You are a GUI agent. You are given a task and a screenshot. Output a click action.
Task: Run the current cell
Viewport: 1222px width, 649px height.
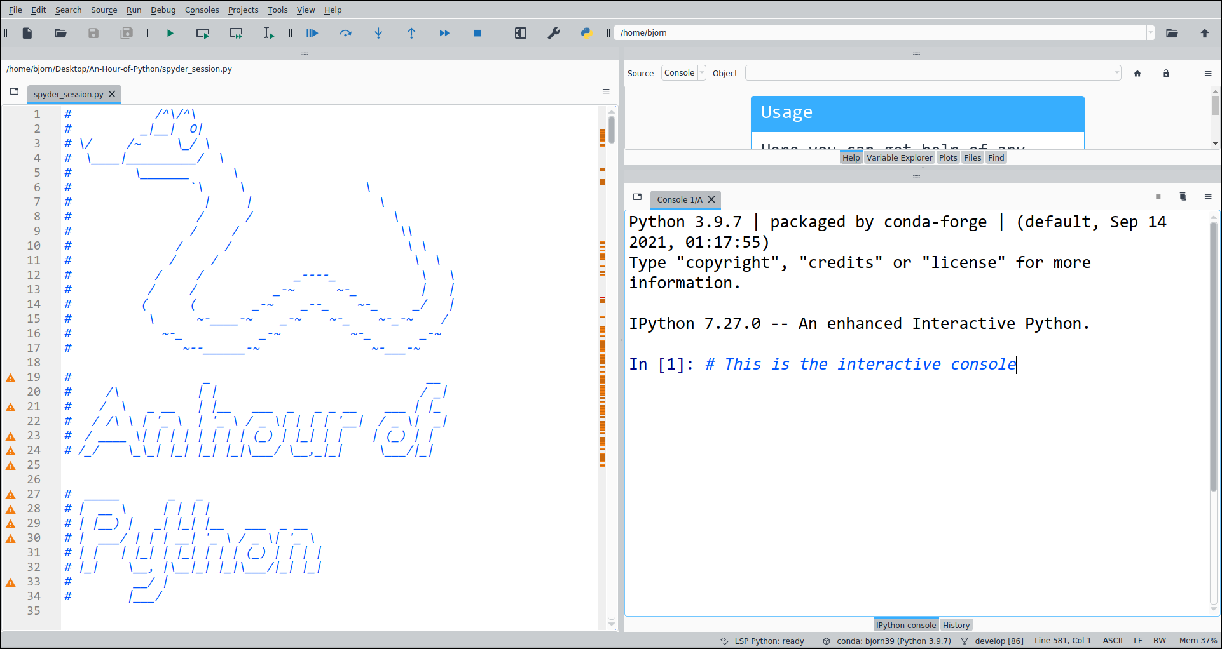[203, 33]
